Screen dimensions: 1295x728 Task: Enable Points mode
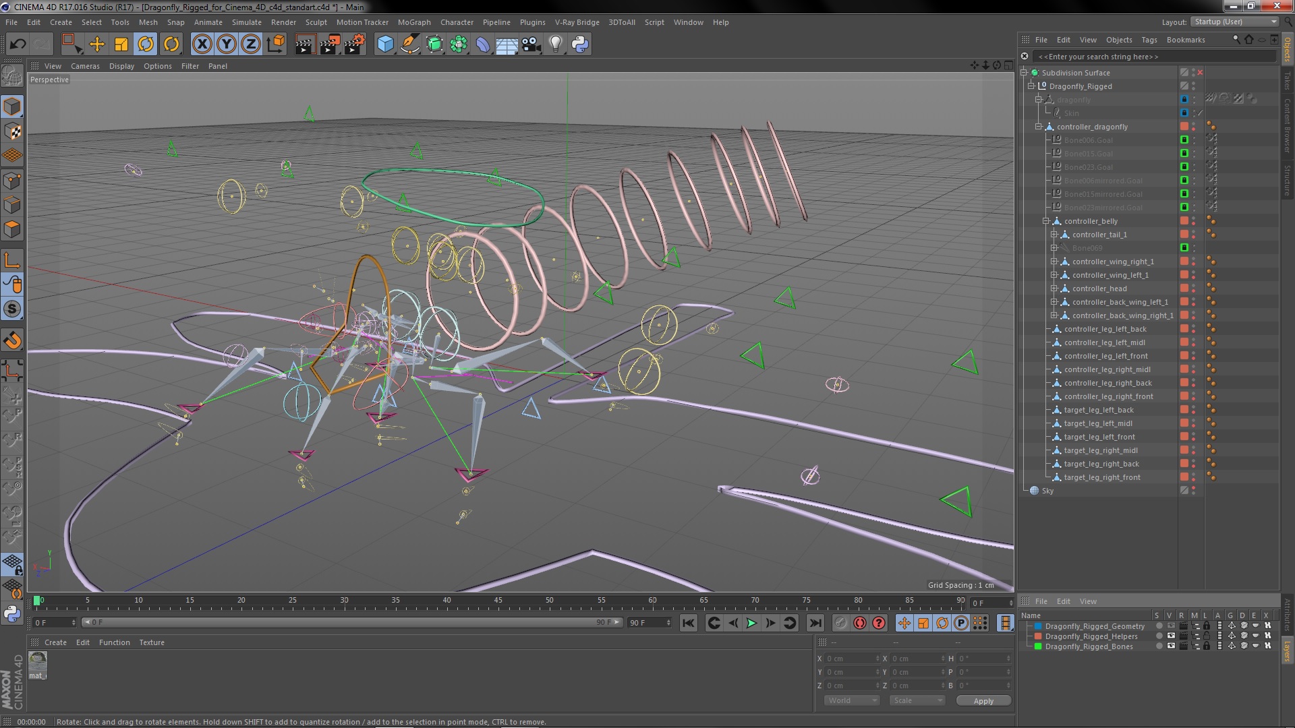[12, 180]
